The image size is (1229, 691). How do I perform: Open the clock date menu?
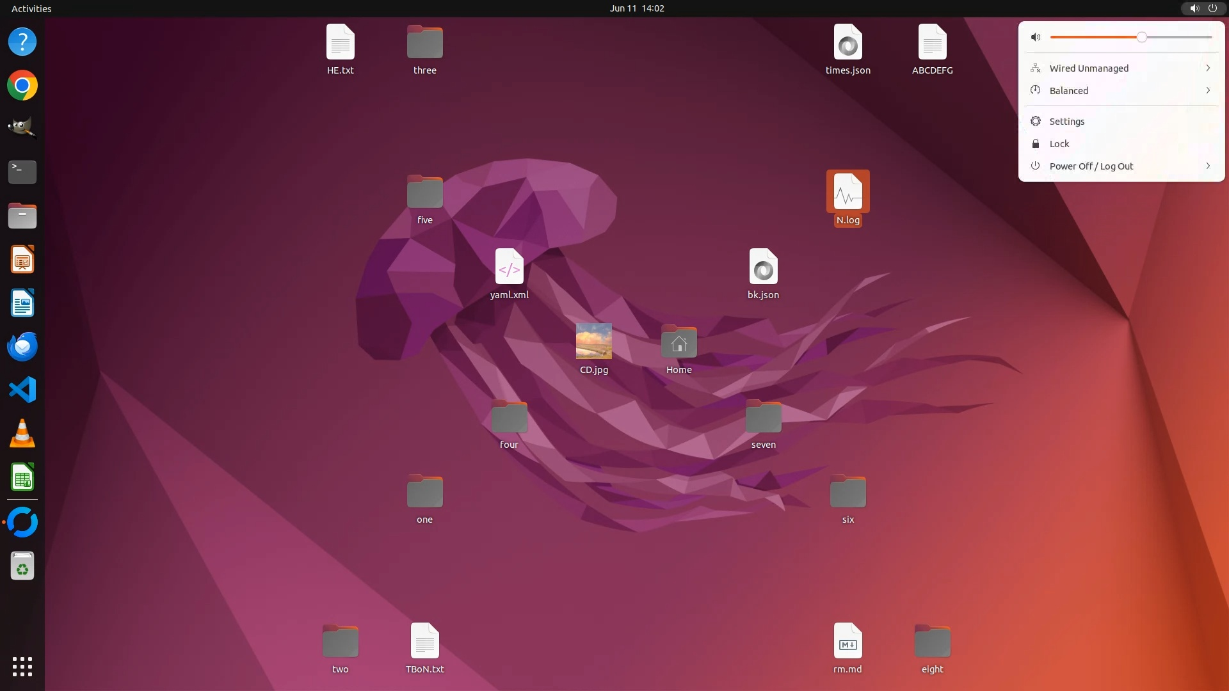(x=636, y=8)
